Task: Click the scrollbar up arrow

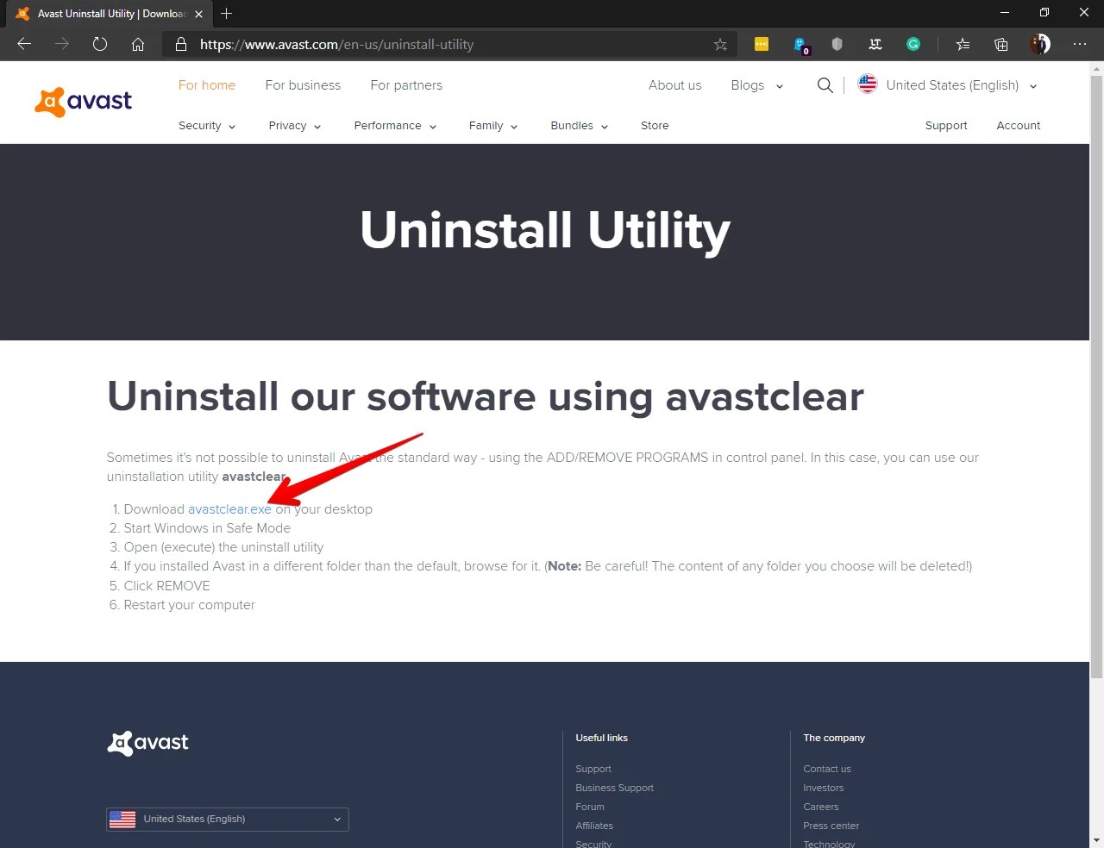Action: [x=1096, y=67]
